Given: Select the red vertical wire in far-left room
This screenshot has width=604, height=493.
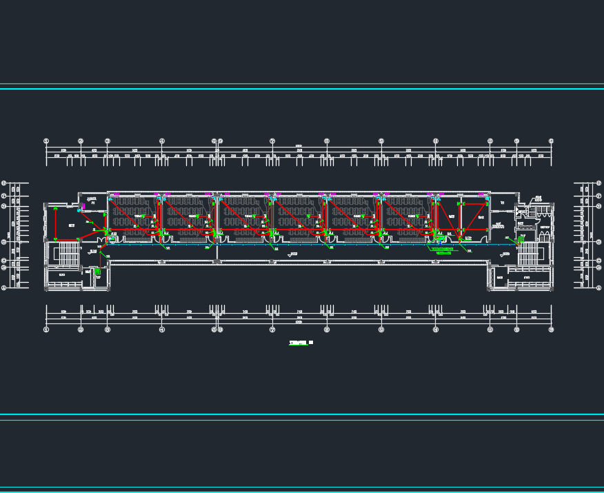Looking at the screenshot, I should tap(55, 222).
